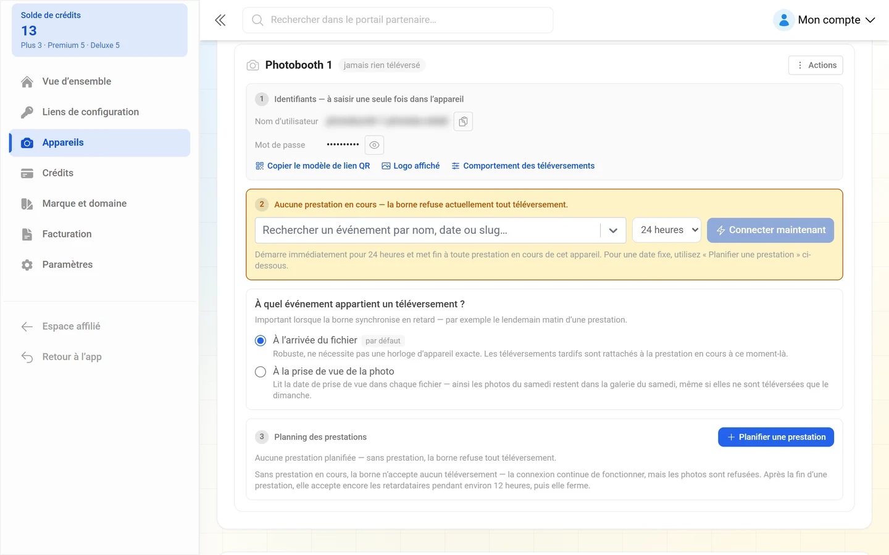The width and height of the screenshot is (889, 555).
Task: Click the Marque et domaine brush icon
Action: (x=27, y=203)
